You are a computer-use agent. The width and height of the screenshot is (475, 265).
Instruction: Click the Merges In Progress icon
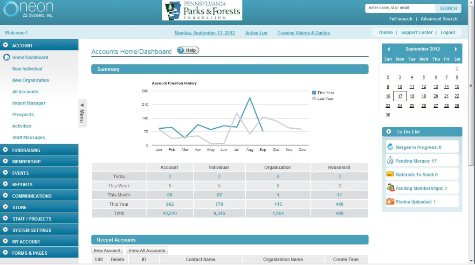(390, 147)
